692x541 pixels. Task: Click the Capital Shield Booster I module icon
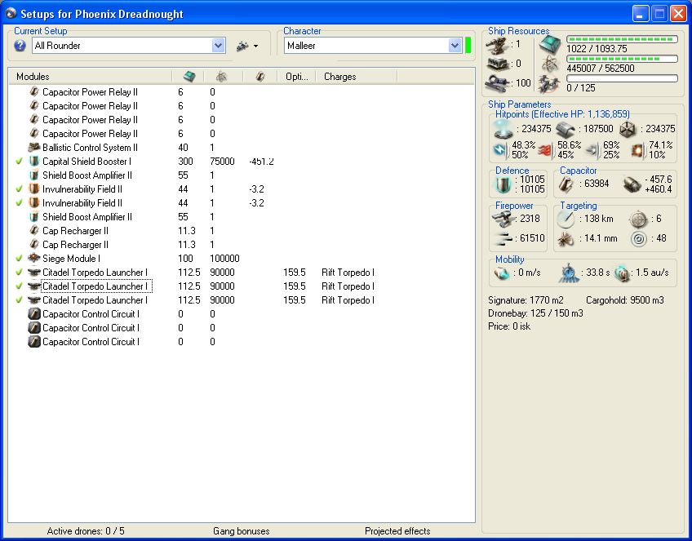tap(34, 161)
